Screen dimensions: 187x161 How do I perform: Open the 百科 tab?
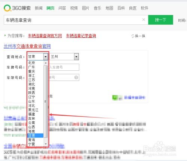pyautogui.click(x=121, y=8)
